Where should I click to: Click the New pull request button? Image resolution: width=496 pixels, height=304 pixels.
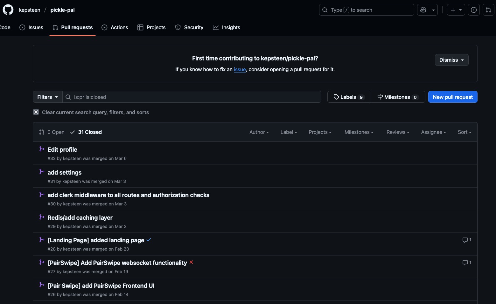452,97
